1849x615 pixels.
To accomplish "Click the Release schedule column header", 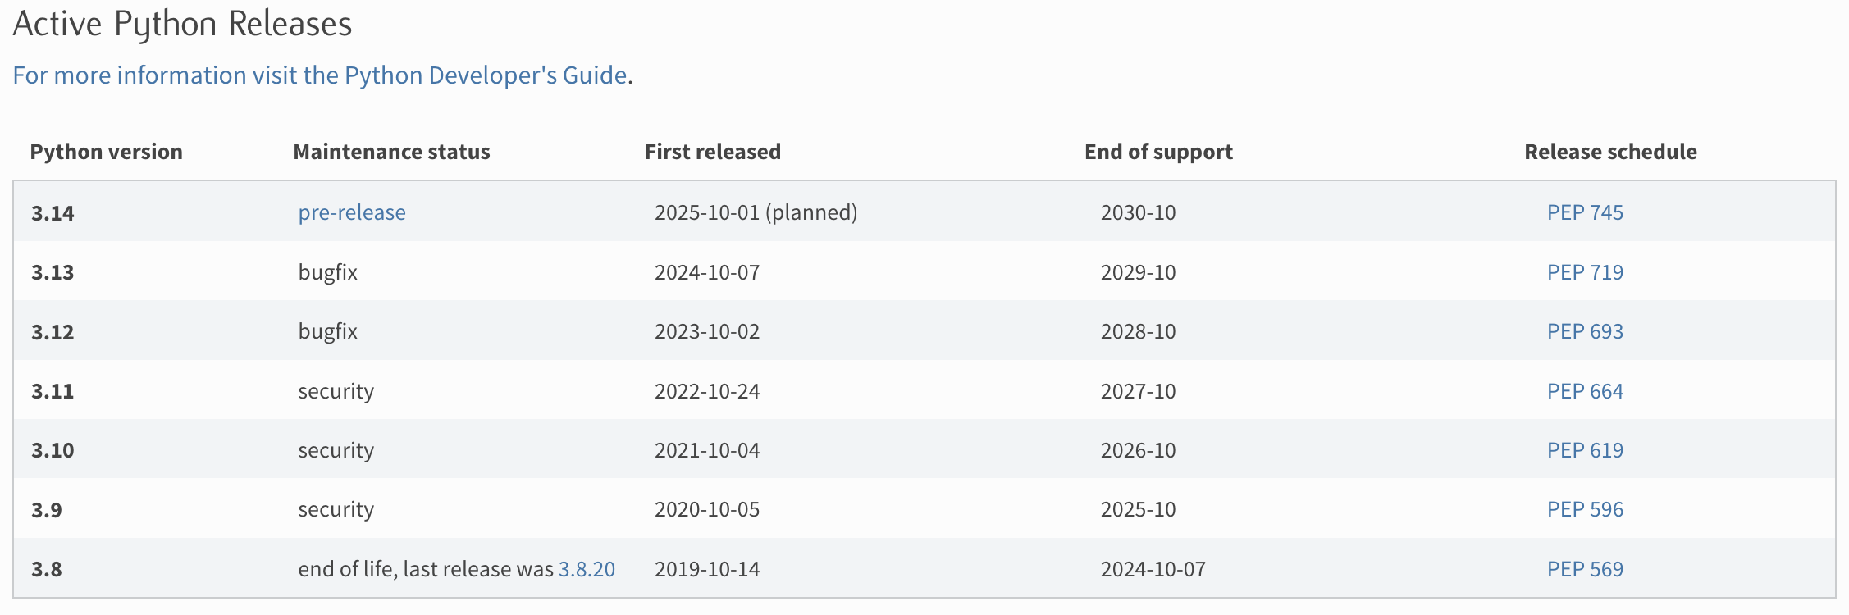I will (x=1610, y=152).
